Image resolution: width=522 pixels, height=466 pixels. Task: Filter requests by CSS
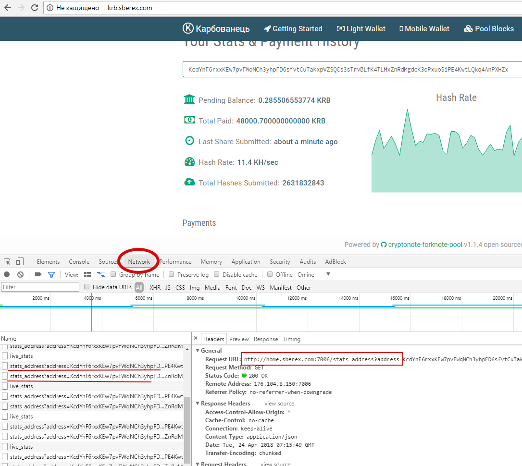(180, 287)
